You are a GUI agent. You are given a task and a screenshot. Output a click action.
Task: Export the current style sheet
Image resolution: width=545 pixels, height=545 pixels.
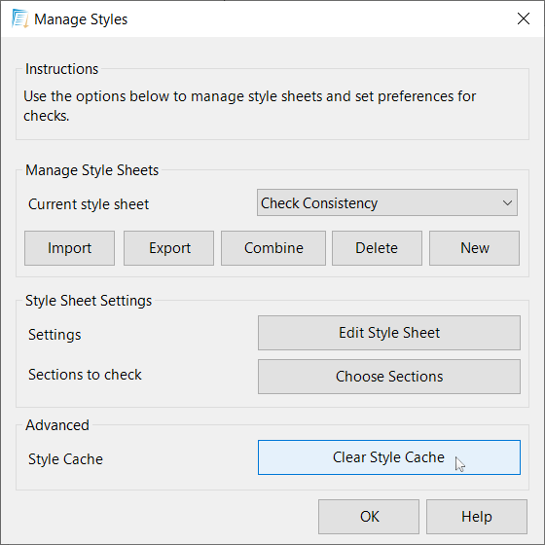tap(169, 248)
